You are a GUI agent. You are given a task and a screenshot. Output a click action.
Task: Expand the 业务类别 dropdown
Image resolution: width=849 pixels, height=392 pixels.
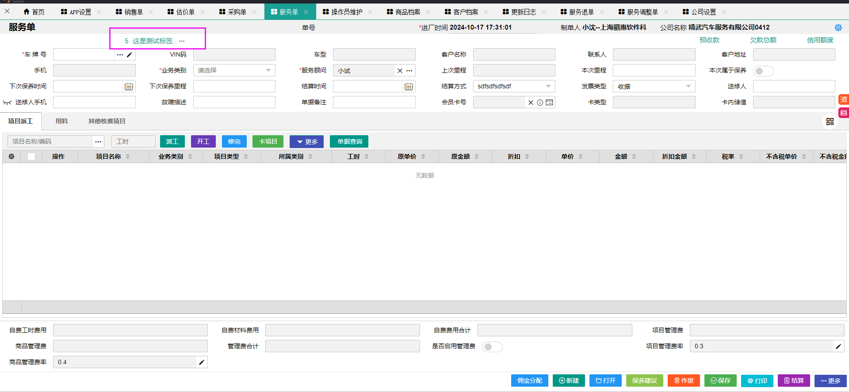click(234, 71)
